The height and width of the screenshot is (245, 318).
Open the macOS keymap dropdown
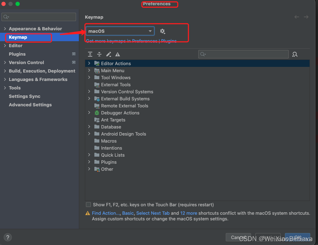[x=120, y=31]
